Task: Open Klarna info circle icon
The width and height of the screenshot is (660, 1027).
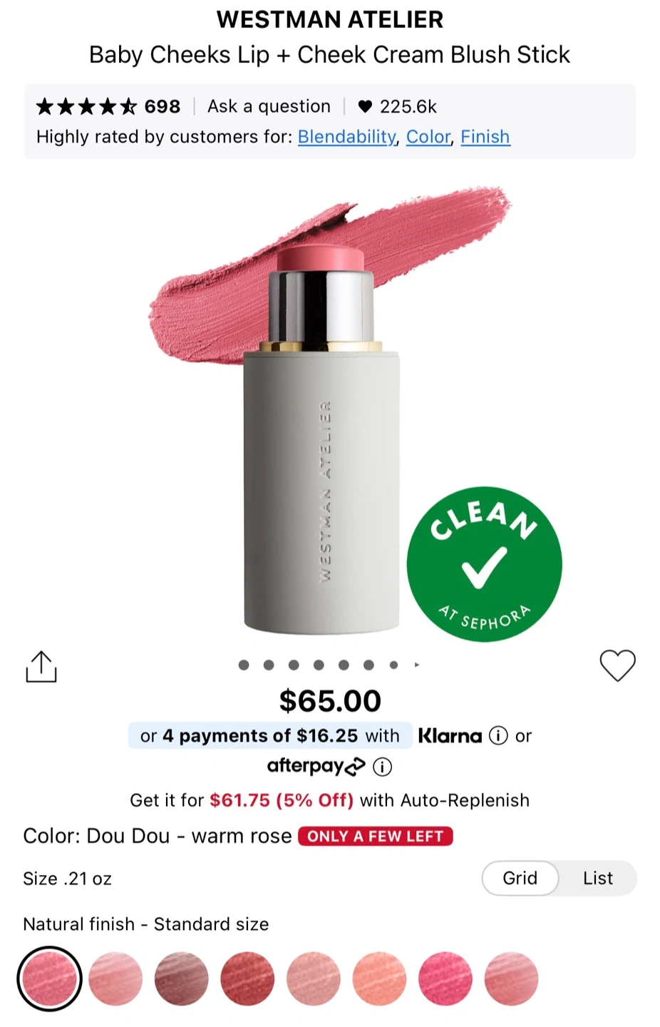Action: click(498, 735)
